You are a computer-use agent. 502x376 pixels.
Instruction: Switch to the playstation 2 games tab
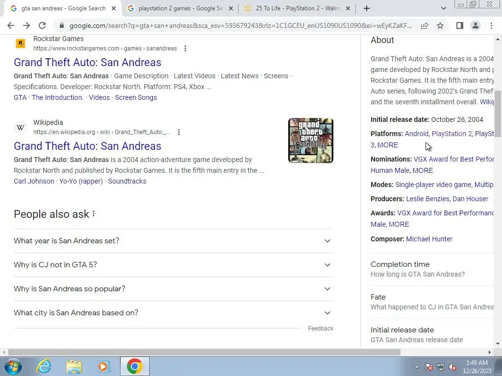coord(180,9)
